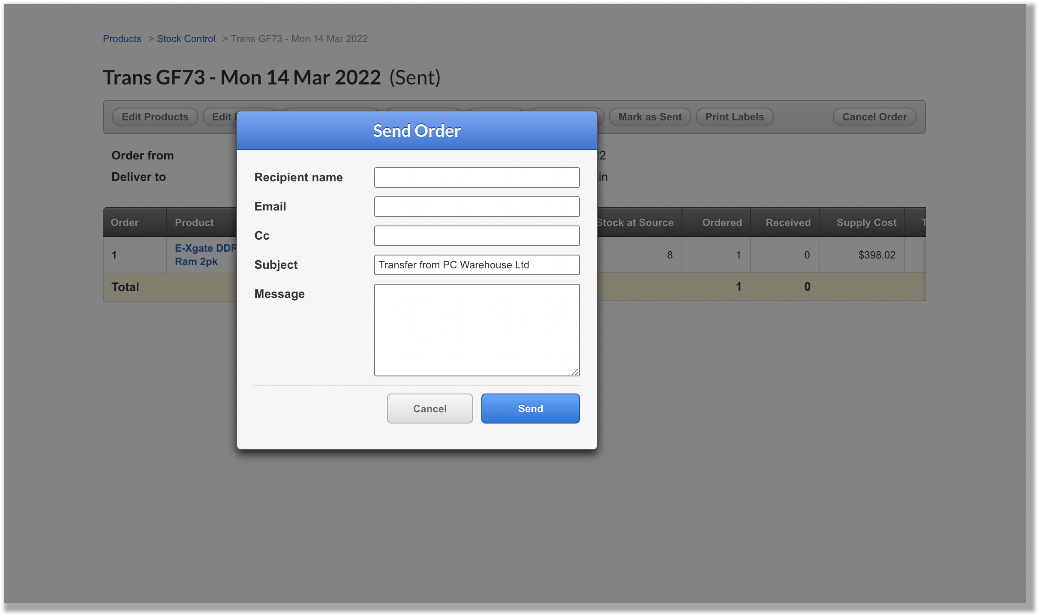The image size is (1039, 616).
Task: Click the Deliver to label
Action: click(x=138, y=177)
